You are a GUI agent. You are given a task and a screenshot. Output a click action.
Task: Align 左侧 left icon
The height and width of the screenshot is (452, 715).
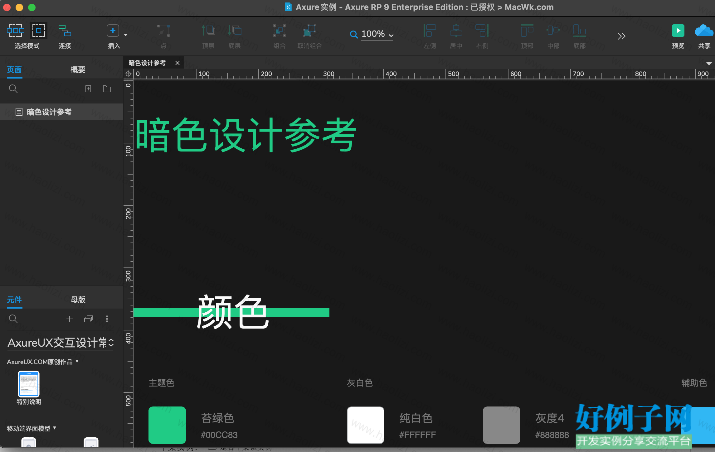tap(430, 31)
